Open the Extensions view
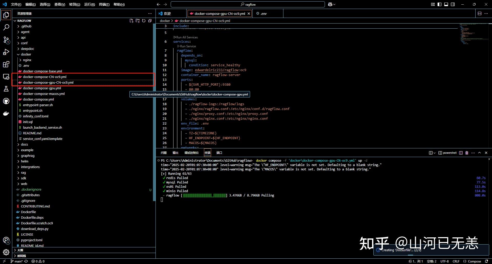492x264 pixels. pyautogui.click(x=6, y=64)
